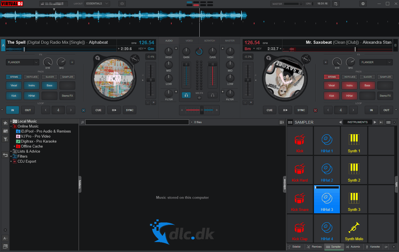Open left deck FLANGER effect dropdown

tap(23, 62)
